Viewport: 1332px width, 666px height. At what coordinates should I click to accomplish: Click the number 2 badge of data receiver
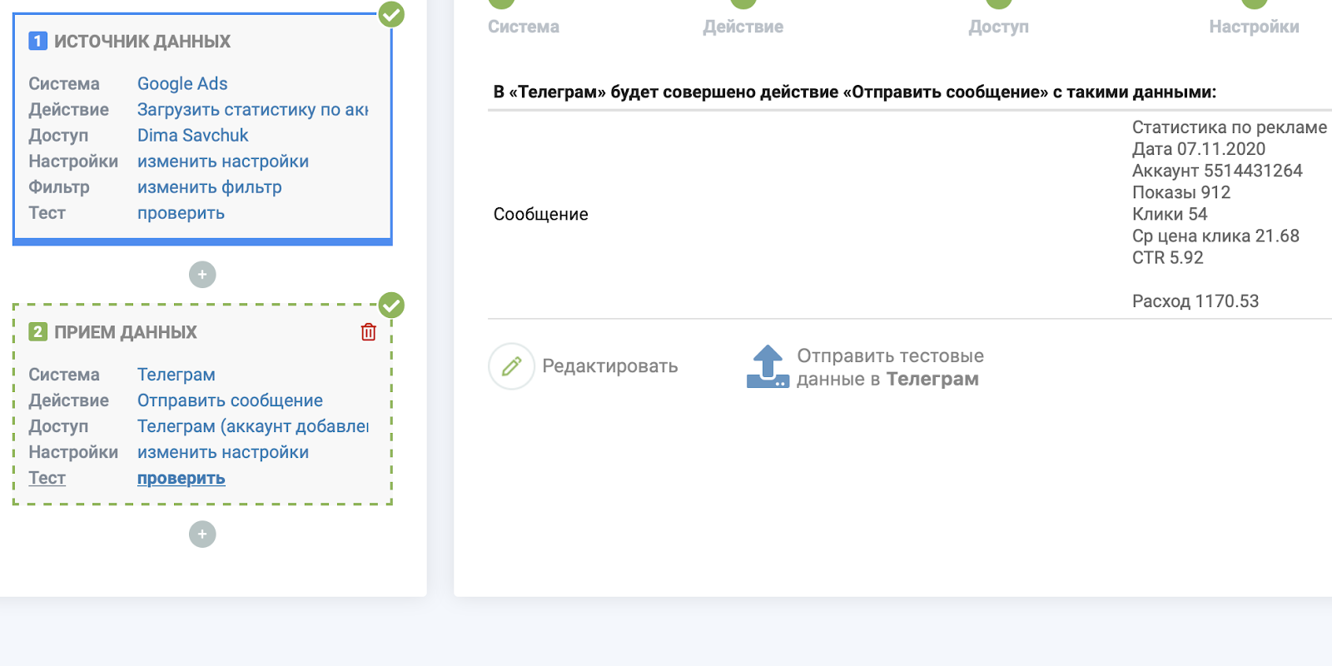pos(37,332)
